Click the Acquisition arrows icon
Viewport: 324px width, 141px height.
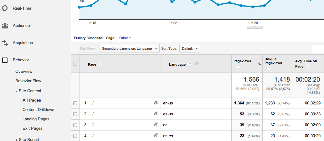[x=5, y=43]
